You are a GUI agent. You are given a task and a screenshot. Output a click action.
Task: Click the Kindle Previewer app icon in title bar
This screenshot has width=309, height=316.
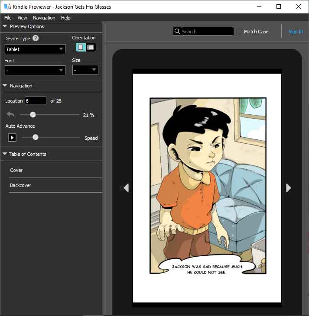[x=7, y=6]
